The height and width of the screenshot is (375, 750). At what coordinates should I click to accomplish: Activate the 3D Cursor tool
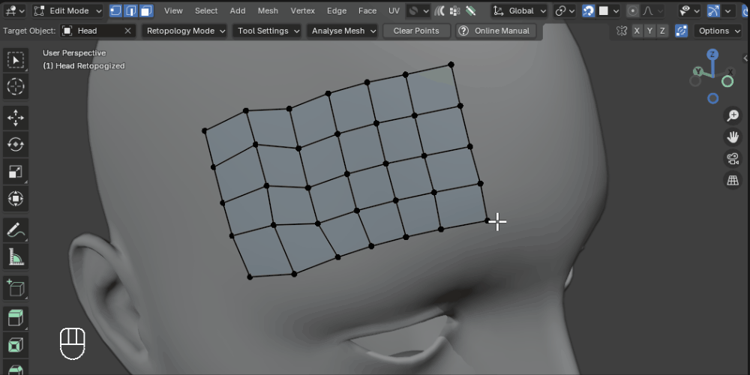(x=16, y=86)
